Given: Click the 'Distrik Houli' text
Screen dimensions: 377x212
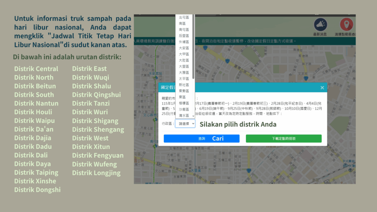Looking at the screenshot, I should click(33, 112).
